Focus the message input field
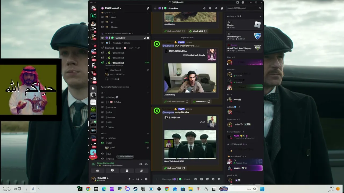This screenshot has width=344, height=193. 176,179
